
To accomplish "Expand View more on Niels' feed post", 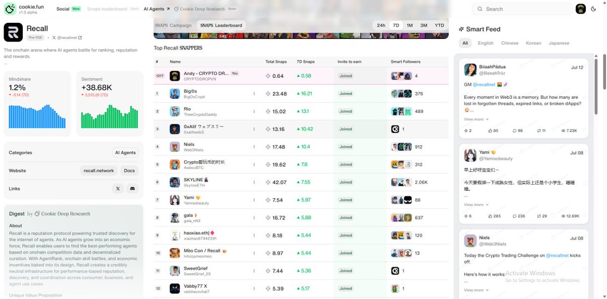I will point(476,290).
